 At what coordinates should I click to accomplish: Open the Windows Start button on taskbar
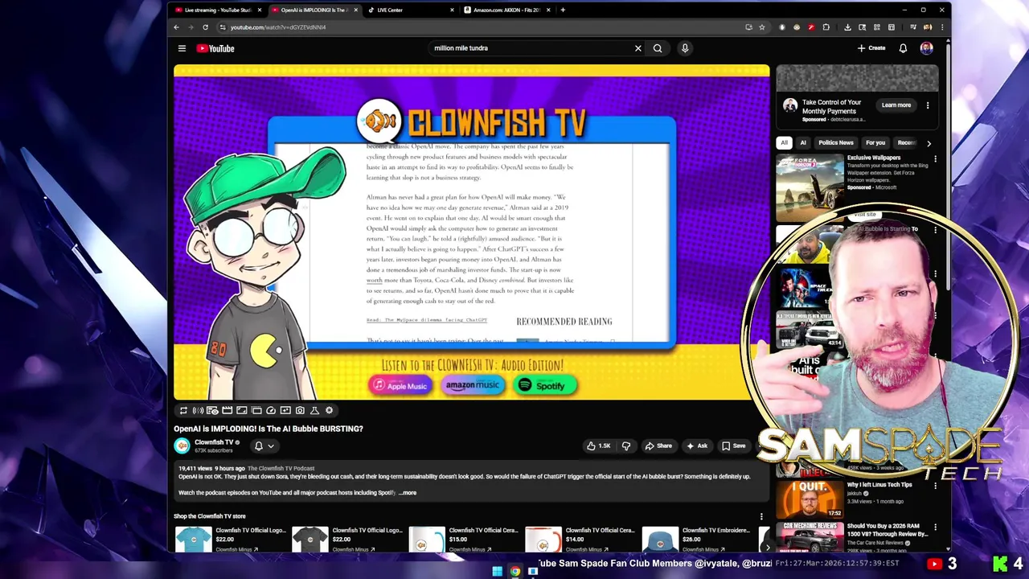coord(497,572)
